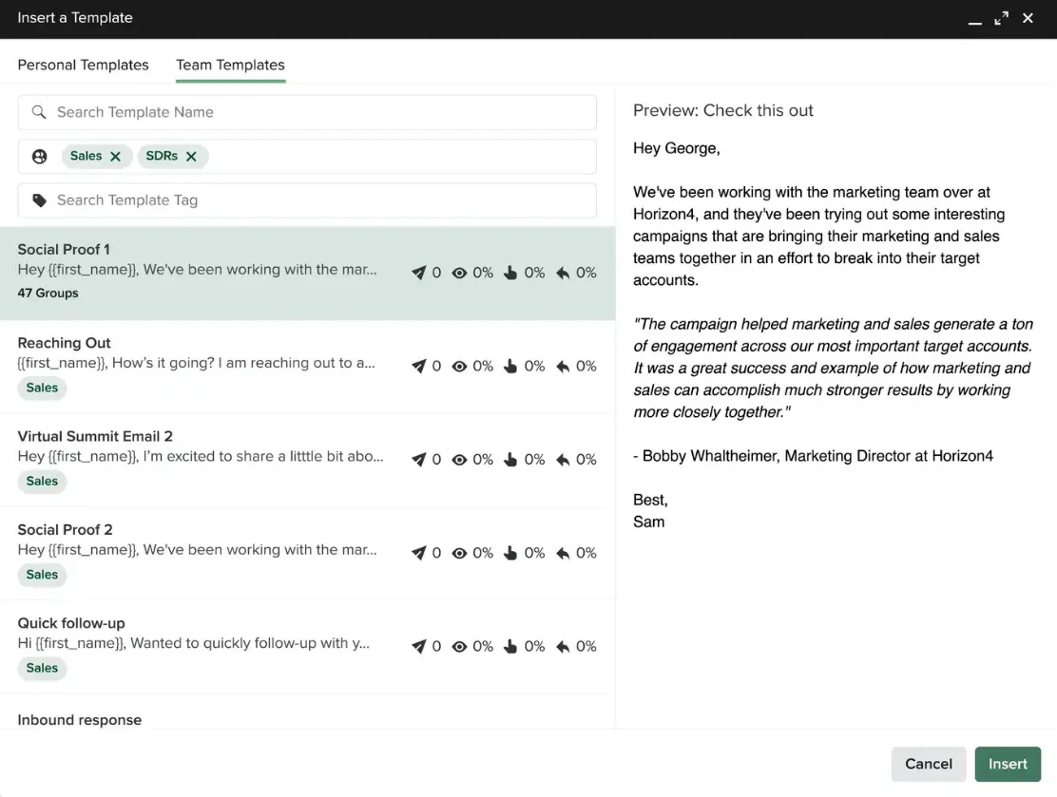This screenshot has height=797, width=1057.
Task: Click the team group icon in filter bar
Action: click(x=40, y=157)
